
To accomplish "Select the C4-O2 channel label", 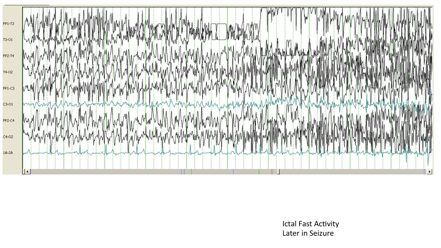I will coord(9,137).
